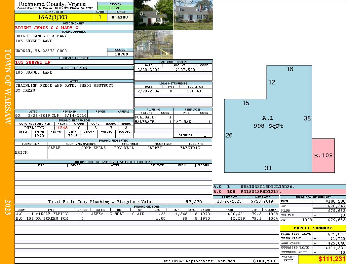This screenshot has height=264, width=347.
Task: Select the green record number 1120
Action: (x=115, y=8)
